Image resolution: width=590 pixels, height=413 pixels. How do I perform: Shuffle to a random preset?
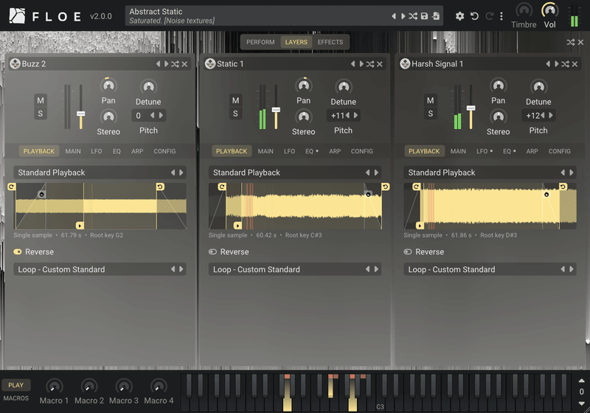[x=413, y=16]
